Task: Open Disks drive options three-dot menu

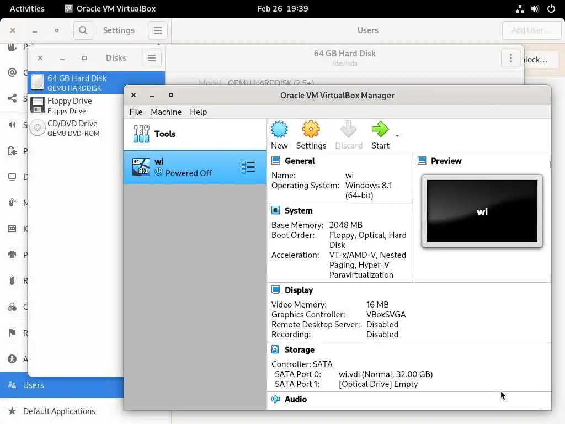Action: [x=510, y=58]
